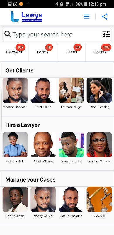The height and width of the screenshot is (235, 114).
Task: Switch to the Cases tab
Action: (71, 52)
